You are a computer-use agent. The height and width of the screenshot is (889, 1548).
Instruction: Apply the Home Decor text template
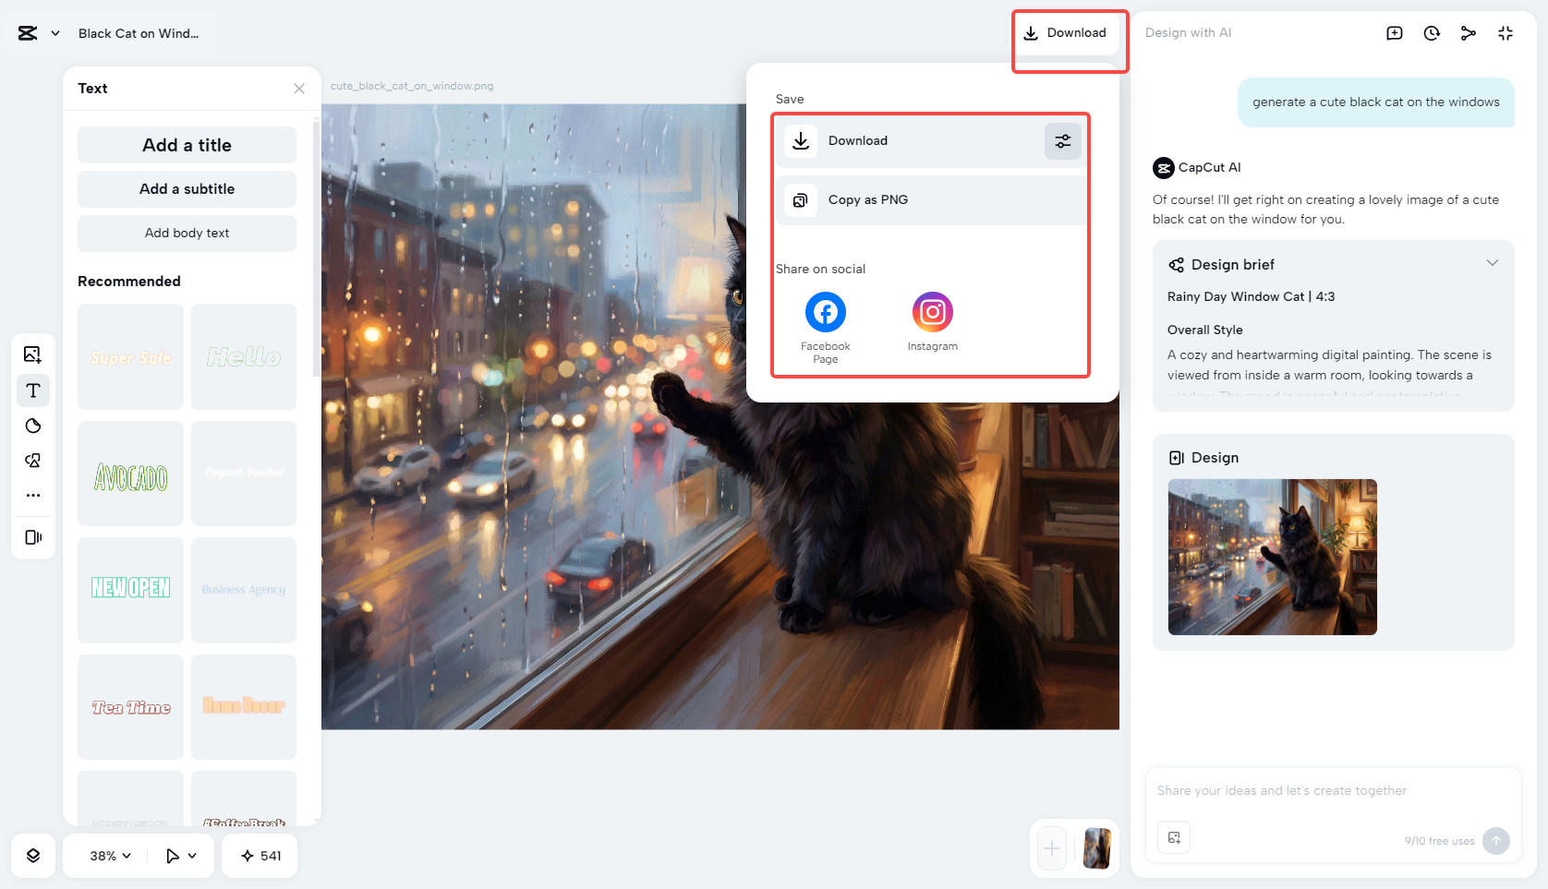point(244,707)
